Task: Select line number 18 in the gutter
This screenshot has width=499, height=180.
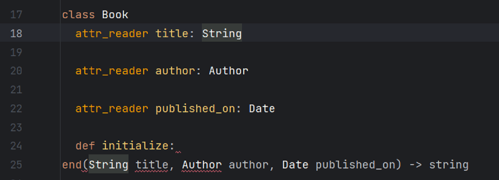Action: click(x=16, y=33)
